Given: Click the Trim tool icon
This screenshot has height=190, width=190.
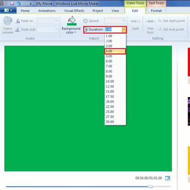Looking at the screenshot, I should (x=150, y=21).
